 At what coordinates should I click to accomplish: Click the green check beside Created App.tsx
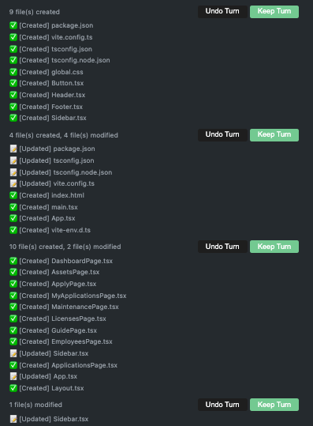[x=13, y=218]
